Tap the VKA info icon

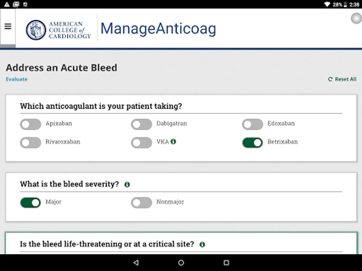pyautogui.click(x=173, y=141)
